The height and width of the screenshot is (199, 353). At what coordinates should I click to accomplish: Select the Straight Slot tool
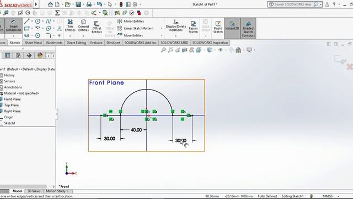27,35
